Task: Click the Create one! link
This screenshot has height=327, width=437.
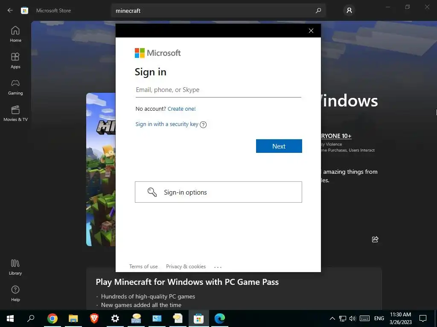Action: [181, 109]
